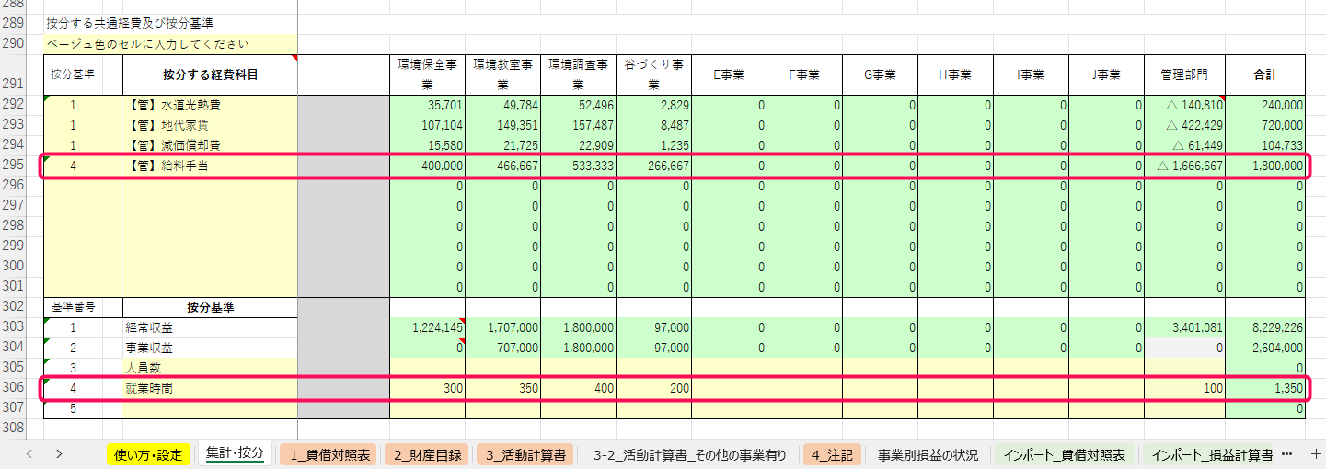The width and height of the screenshot is (1326, 469).
Task: Select the 104,733 total cell
Action: click(1265, 145)
